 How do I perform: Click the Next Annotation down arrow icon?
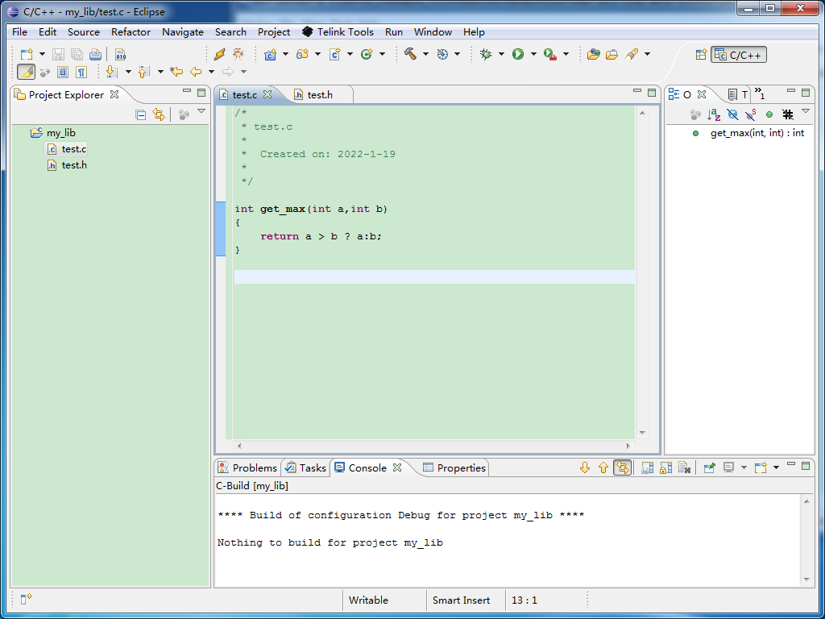[111, 72]
